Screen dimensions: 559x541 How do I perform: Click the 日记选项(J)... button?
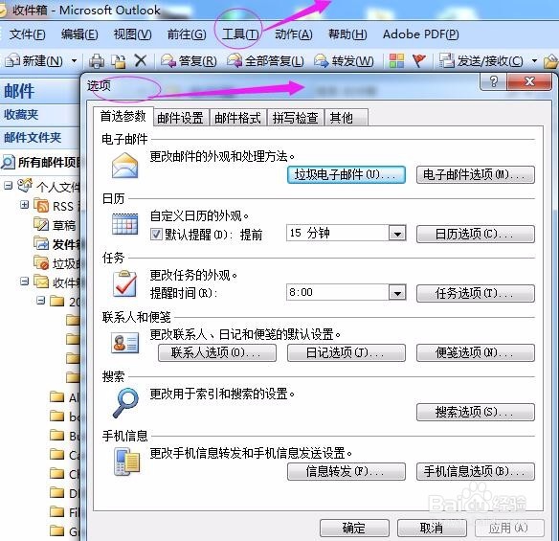click(x=347, y=352)
